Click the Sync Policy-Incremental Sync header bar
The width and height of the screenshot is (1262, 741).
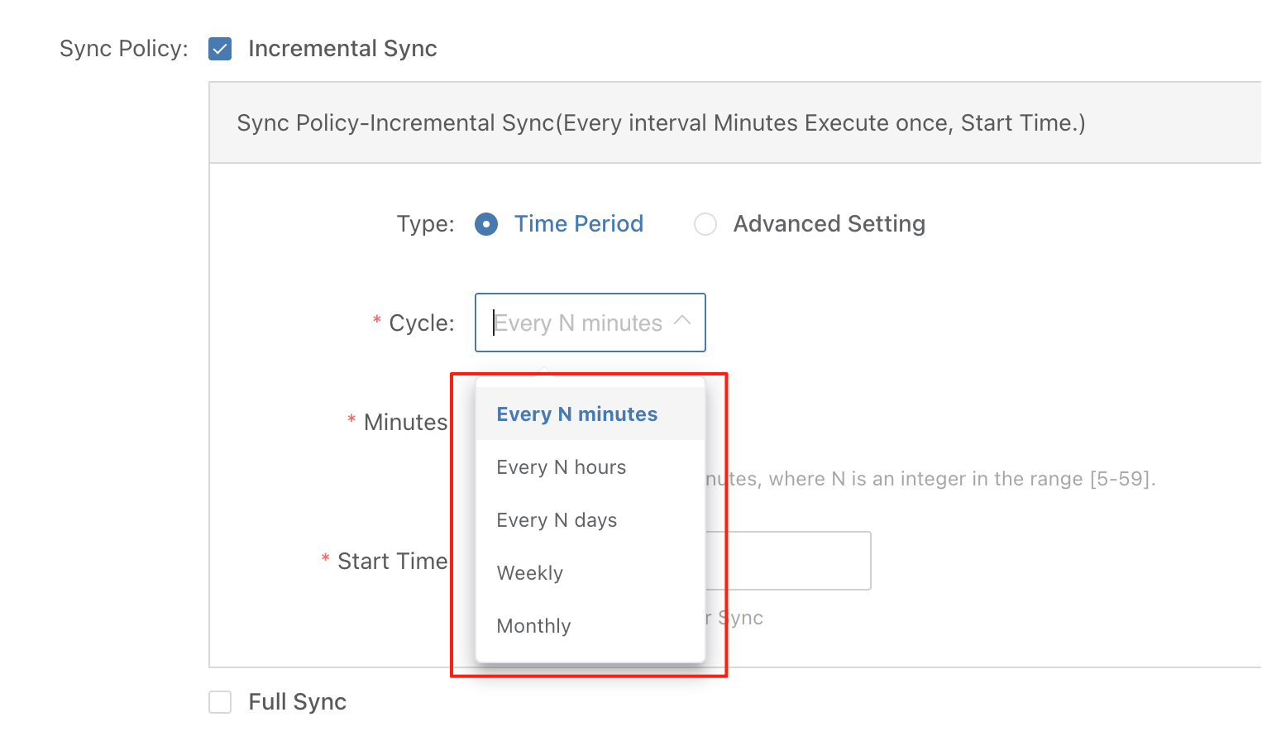click(x=660, y=123)
